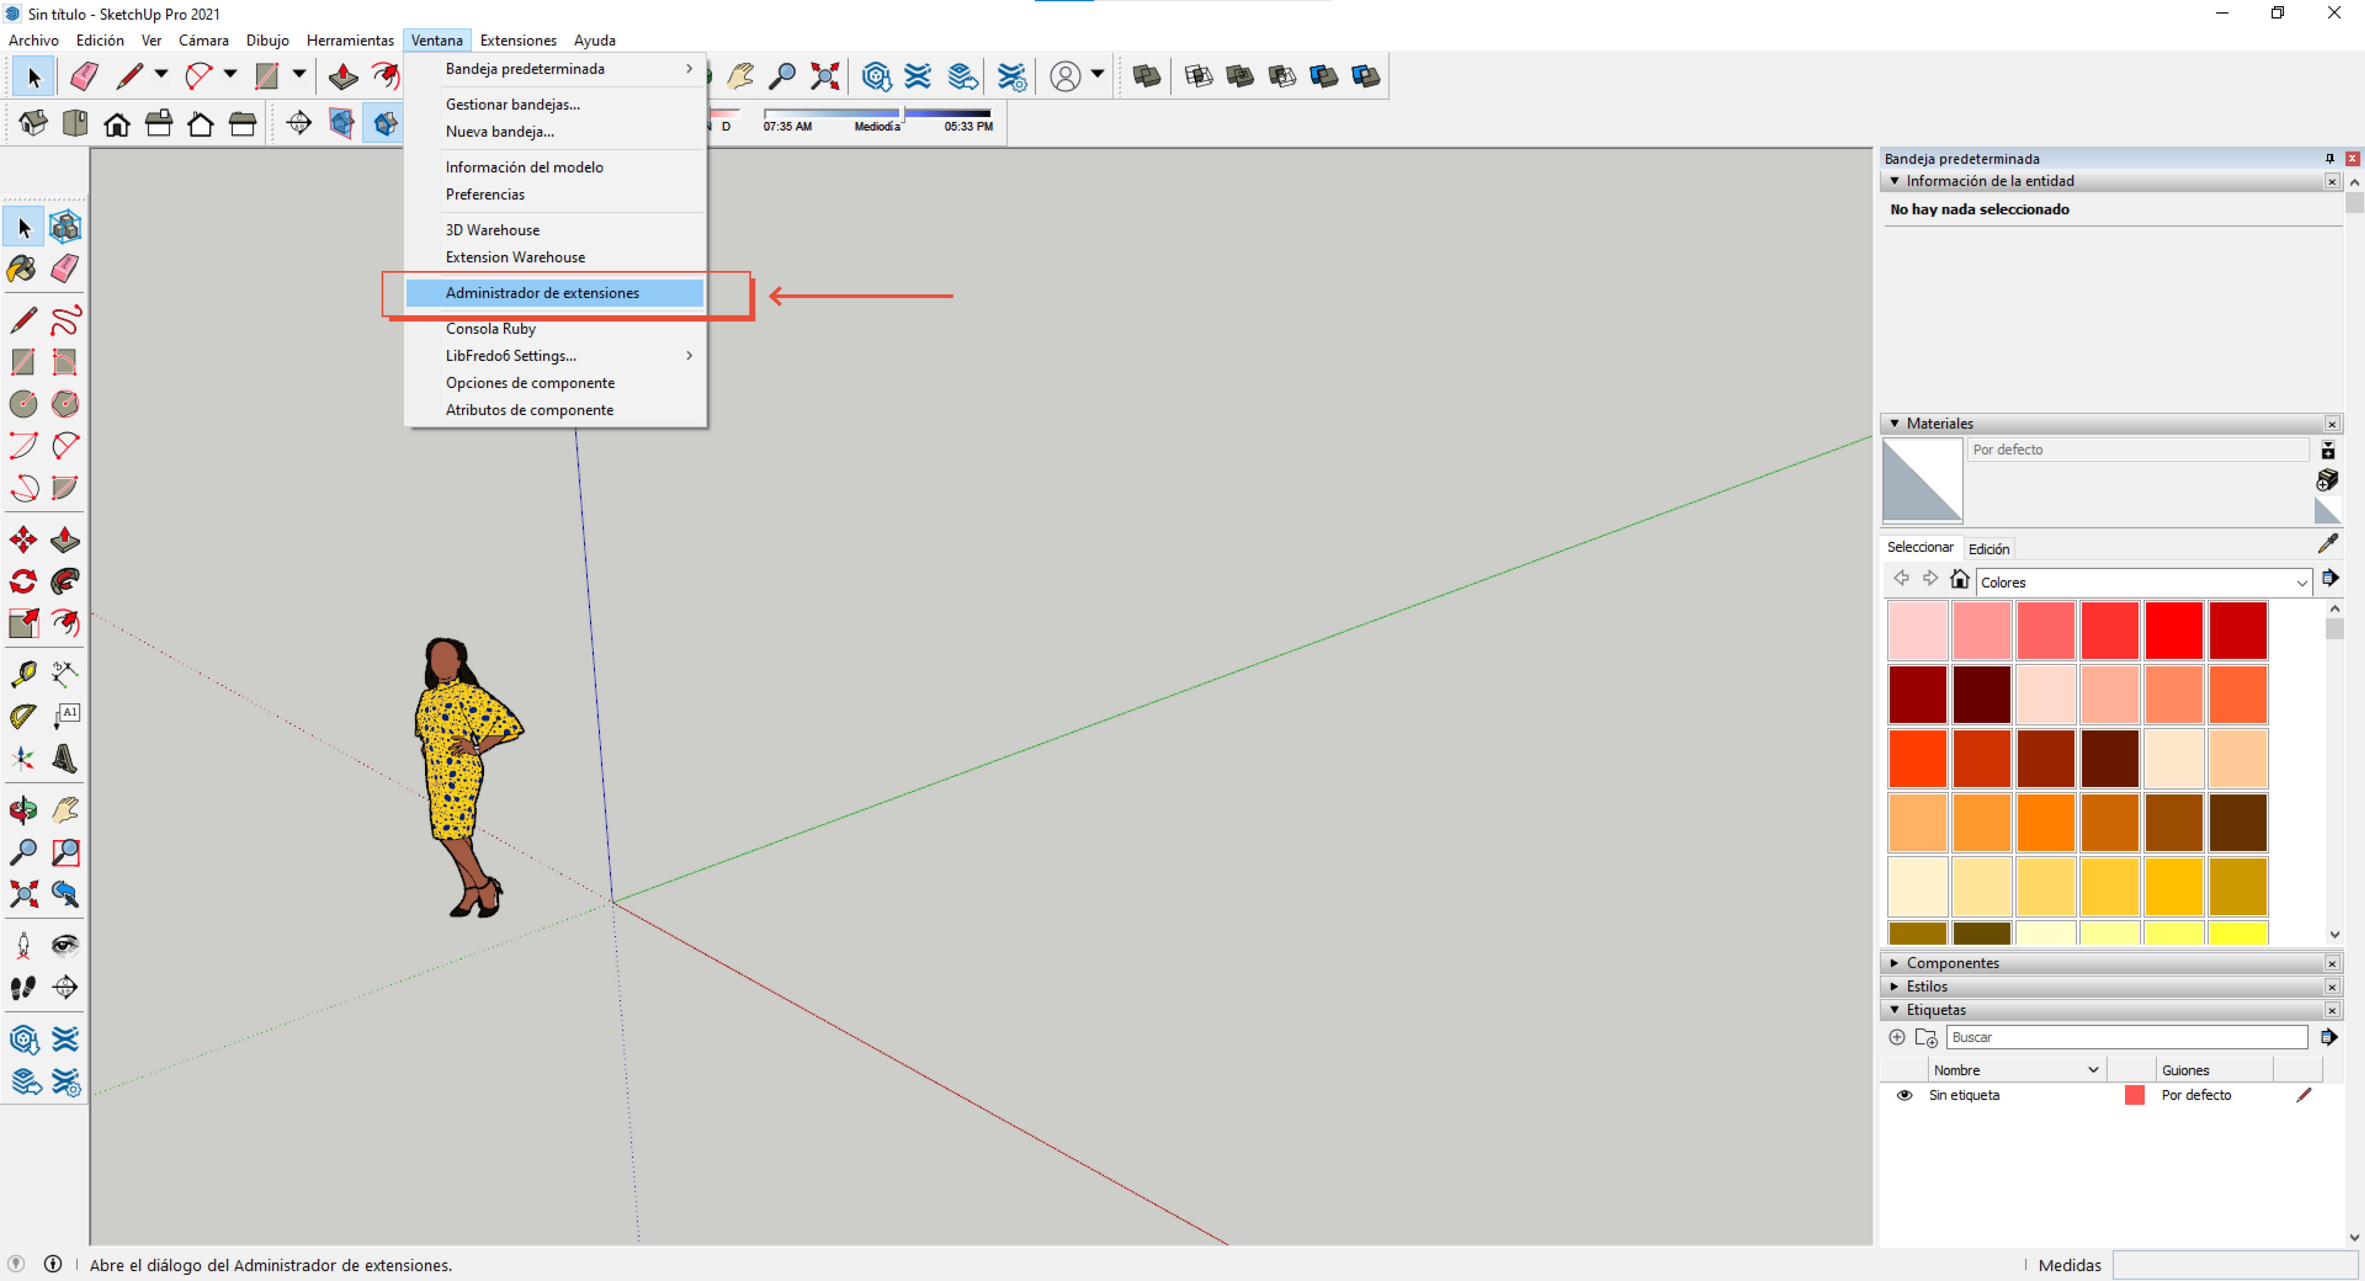Open Información del modelo entry
The image size is (2365, 1281).
point(554,167)
